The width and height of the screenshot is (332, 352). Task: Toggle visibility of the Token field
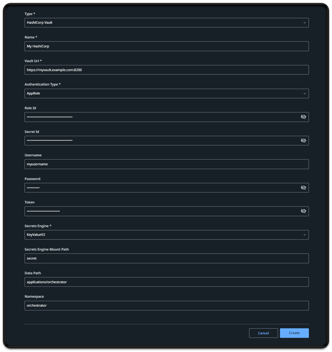click(303, 211)
